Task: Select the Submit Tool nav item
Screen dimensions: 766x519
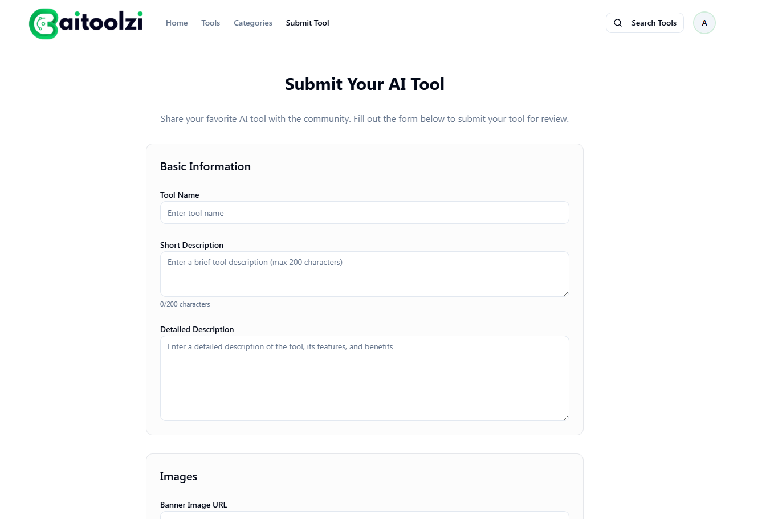Action: click(307, 23)
